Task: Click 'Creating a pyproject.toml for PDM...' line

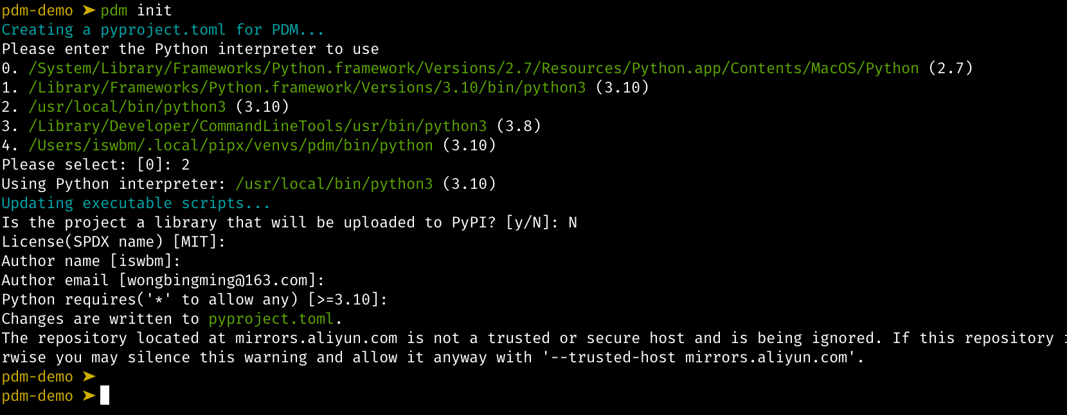Action: point(163,30)
